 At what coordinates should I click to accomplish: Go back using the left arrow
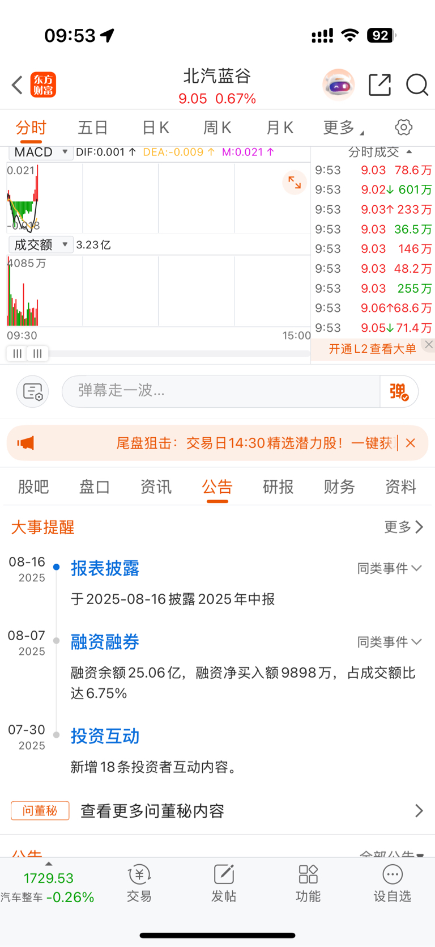[x=17, y=85]
